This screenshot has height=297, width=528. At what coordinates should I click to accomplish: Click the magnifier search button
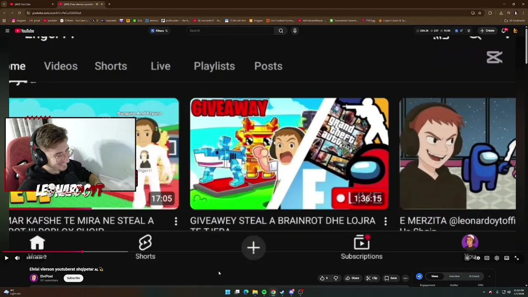tap(281, 31)
